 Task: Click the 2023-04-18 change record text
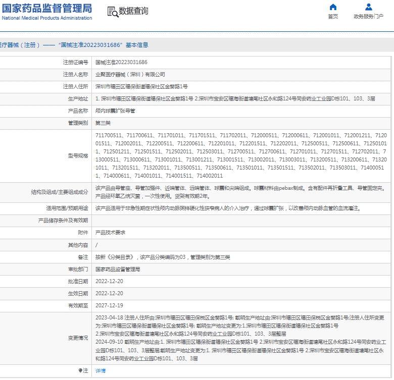[240, 326]
